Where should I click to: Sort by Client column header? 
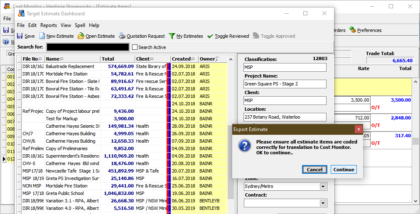coord(153,59)
